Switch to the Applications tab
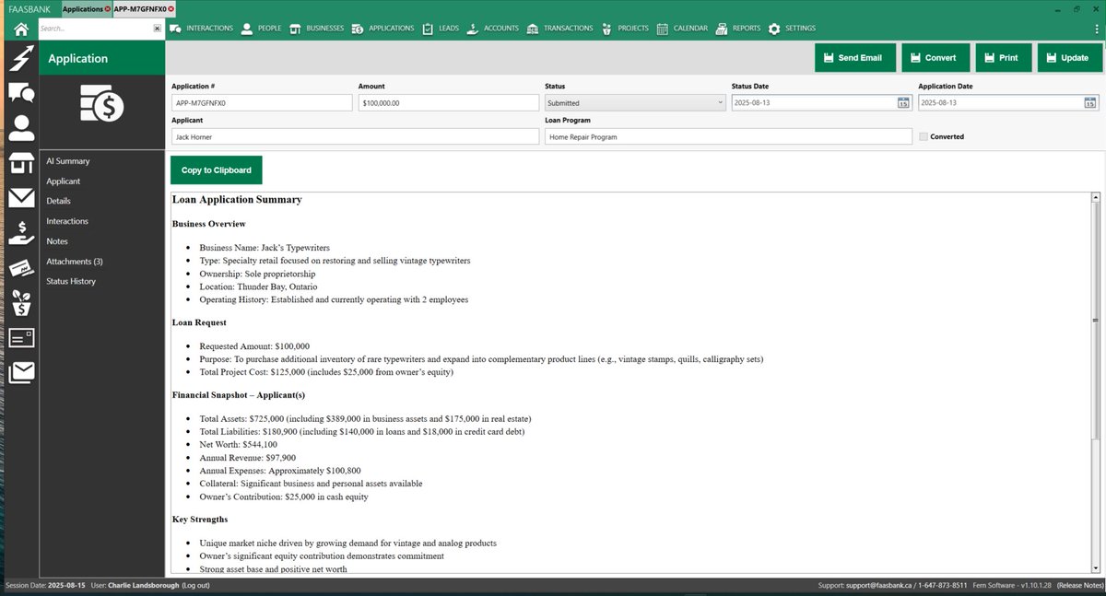 click(83, 8)
